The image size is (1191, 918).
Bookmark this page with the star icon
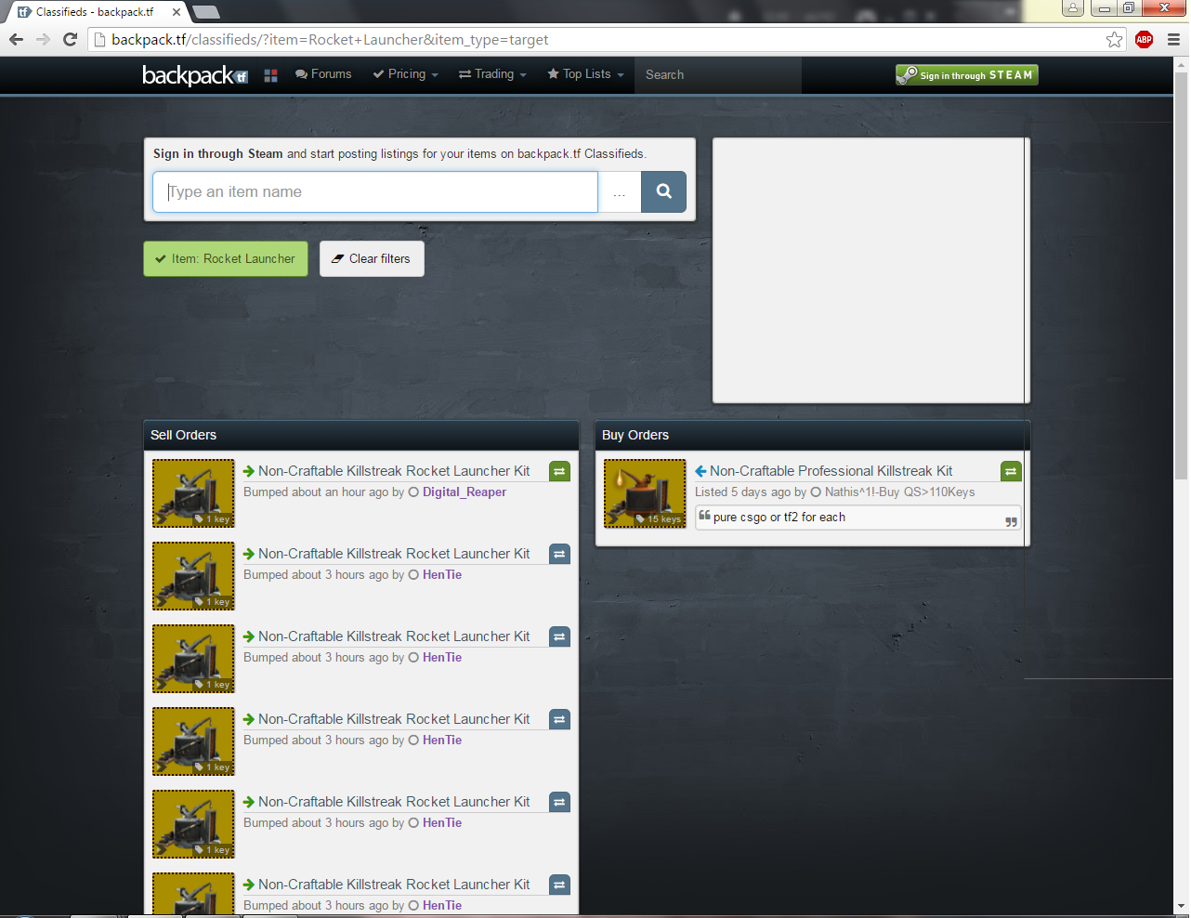1114,40
